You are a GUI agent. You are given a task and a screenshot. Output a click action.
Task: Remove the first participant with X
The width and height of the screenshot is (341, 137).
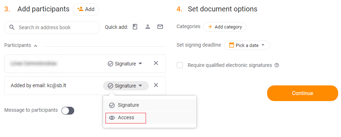point(156,63)
